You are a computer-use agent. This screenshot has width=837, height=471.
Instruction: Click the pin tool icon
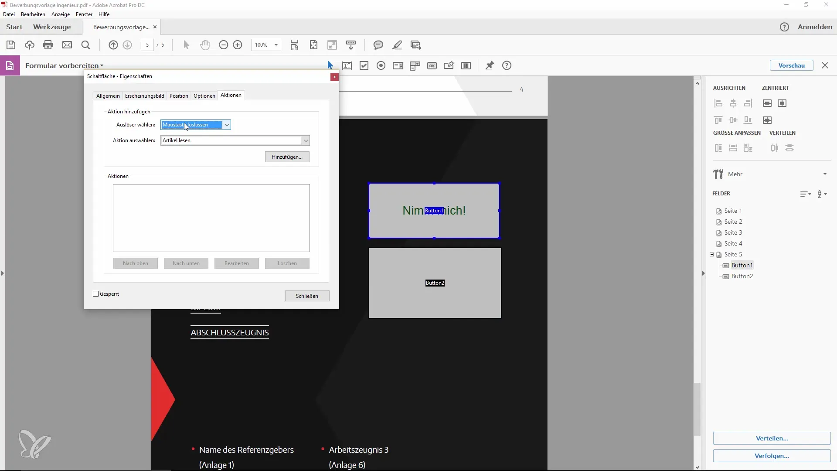click(490, 65)
